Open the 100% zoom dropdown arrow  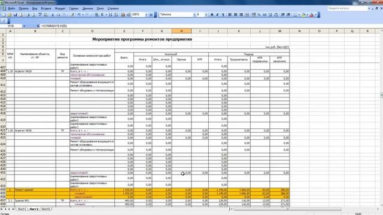tap(146, 15)
